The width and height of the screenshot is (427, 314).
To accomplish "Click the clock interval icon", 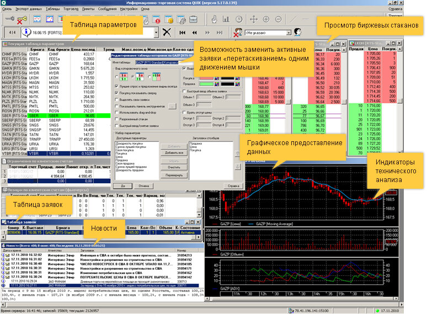I will coord(239,19).
